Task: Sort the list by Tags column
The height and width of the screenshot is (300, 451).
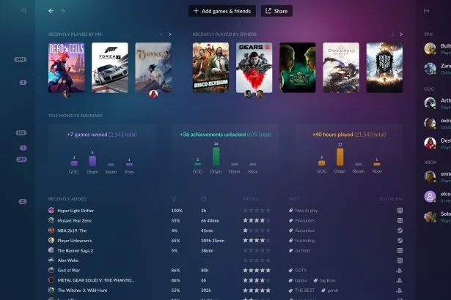Action: pos(294,199)
